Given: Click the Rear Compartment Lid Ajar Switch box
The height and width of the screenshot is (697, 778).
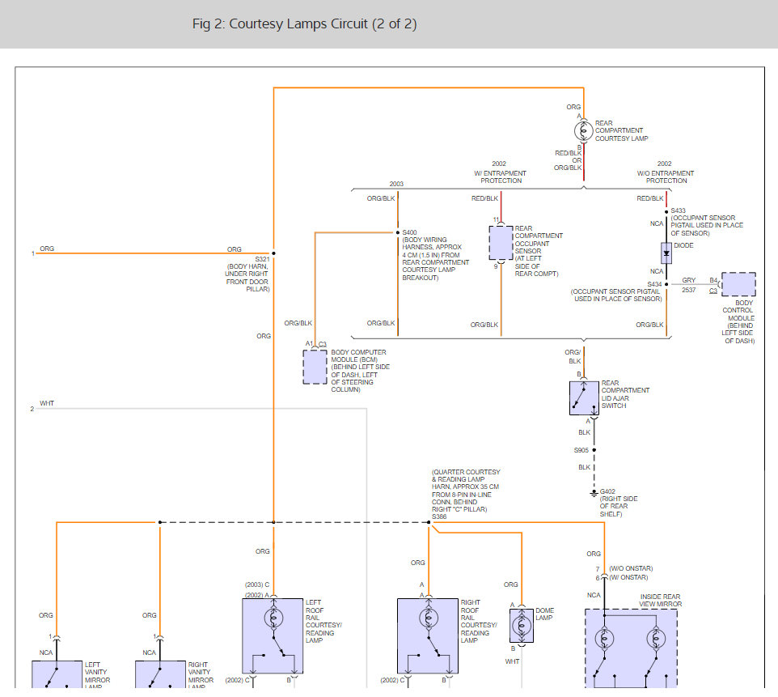Looking at the screenshot, I should coord(584,398).
